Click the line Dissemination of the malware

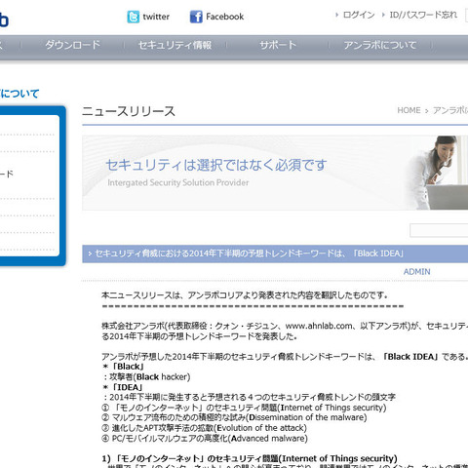coord(234,417)
